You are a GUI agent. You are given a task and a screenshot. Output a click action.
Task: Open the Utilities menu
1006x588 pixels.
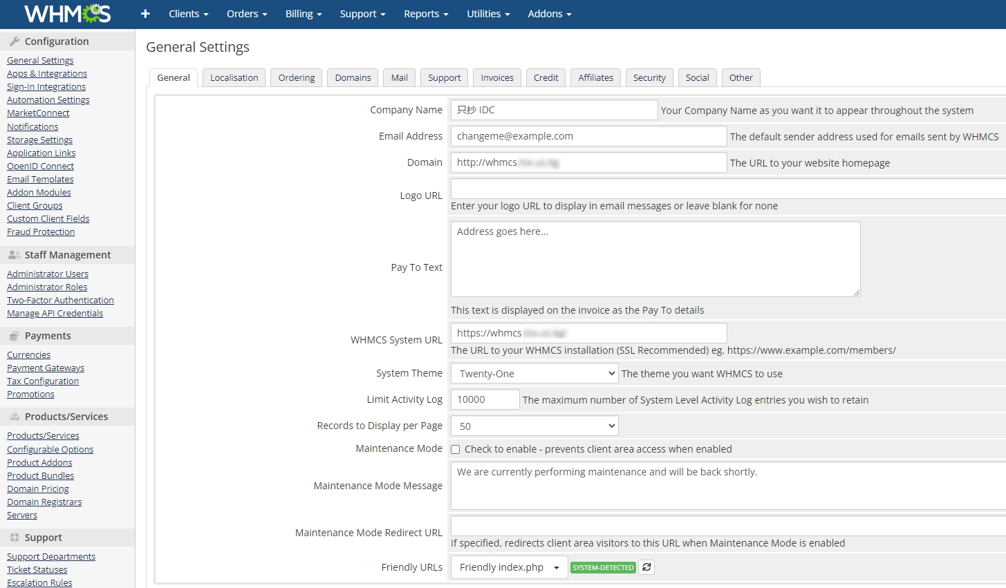(487, 14)
